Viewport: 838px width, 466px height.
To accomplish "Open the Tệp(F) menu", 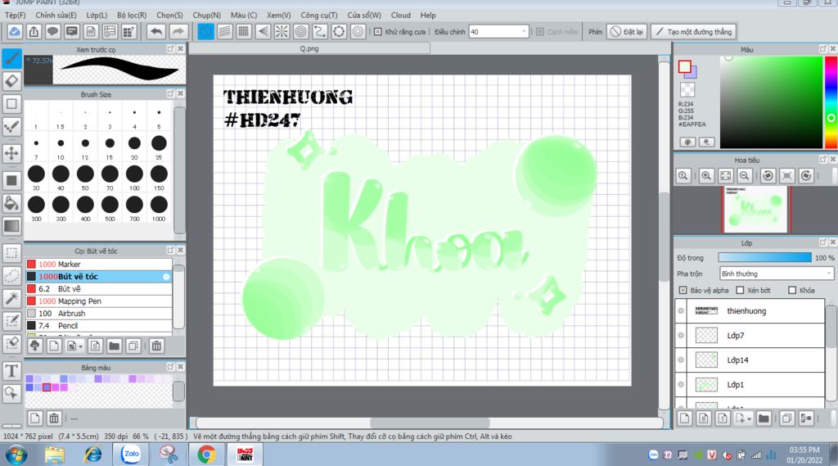I will click(x=15, y=15).
